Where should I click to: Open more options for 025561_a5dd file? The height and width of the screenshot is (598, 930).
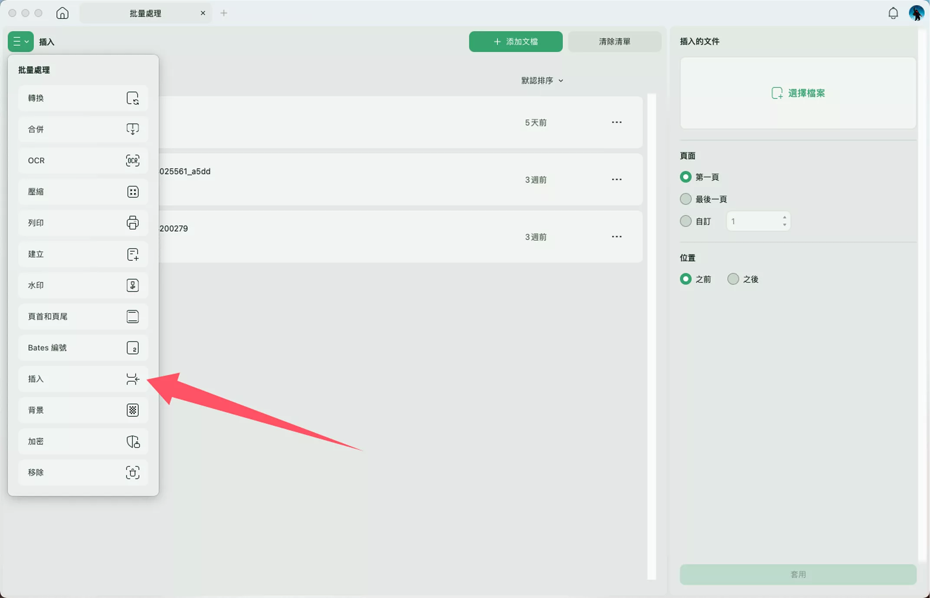tap(617, 179)
